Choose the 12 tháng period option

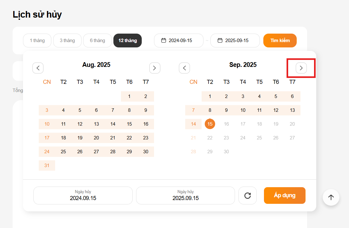click(x=128, y=41)
